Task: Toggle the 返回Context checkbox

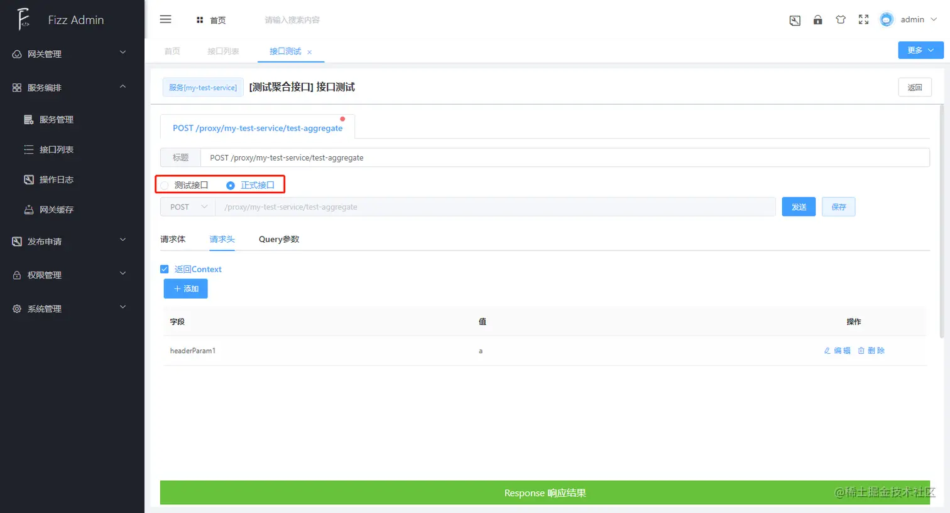Action: point(165,269)
